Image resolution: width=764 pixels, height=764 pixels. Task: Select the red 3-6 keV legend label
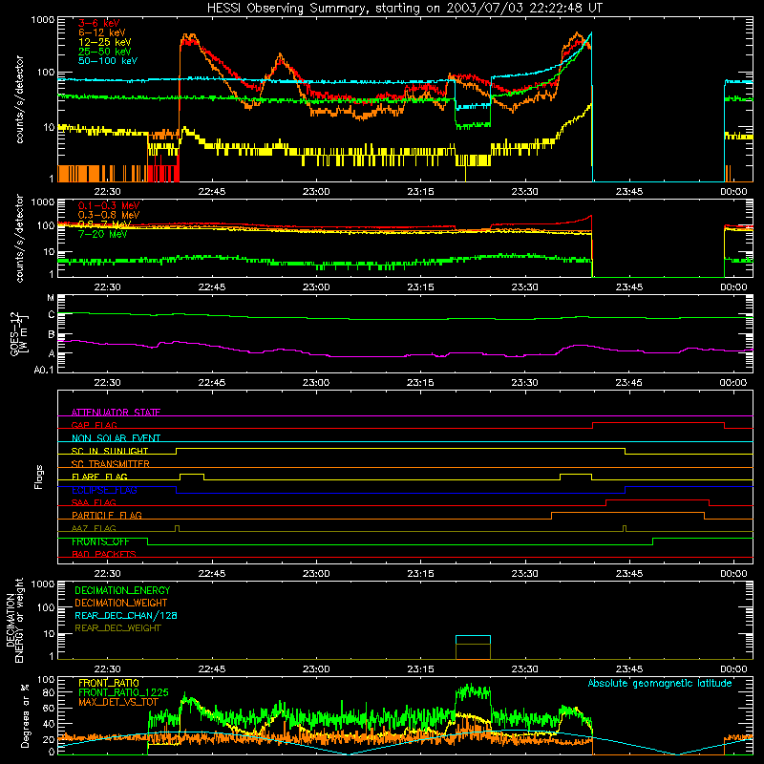pos(99,23)
